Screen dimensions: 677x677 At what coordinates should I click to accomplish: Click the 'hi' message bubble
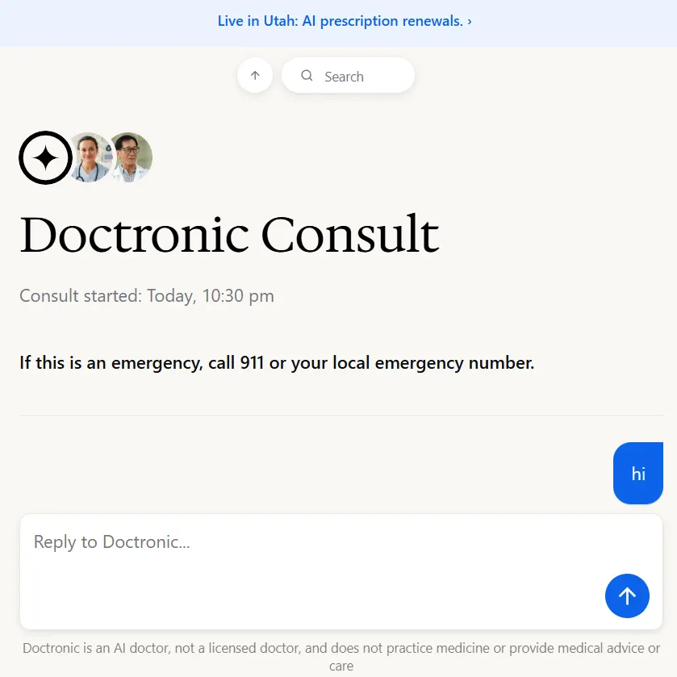(x=638, y=474)
